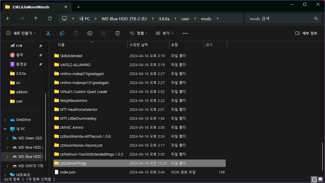Click WD Blue HDD 2TB-2 (E:) breadcrumb
This screenshot has height=183, width=325.
[124, 19]
